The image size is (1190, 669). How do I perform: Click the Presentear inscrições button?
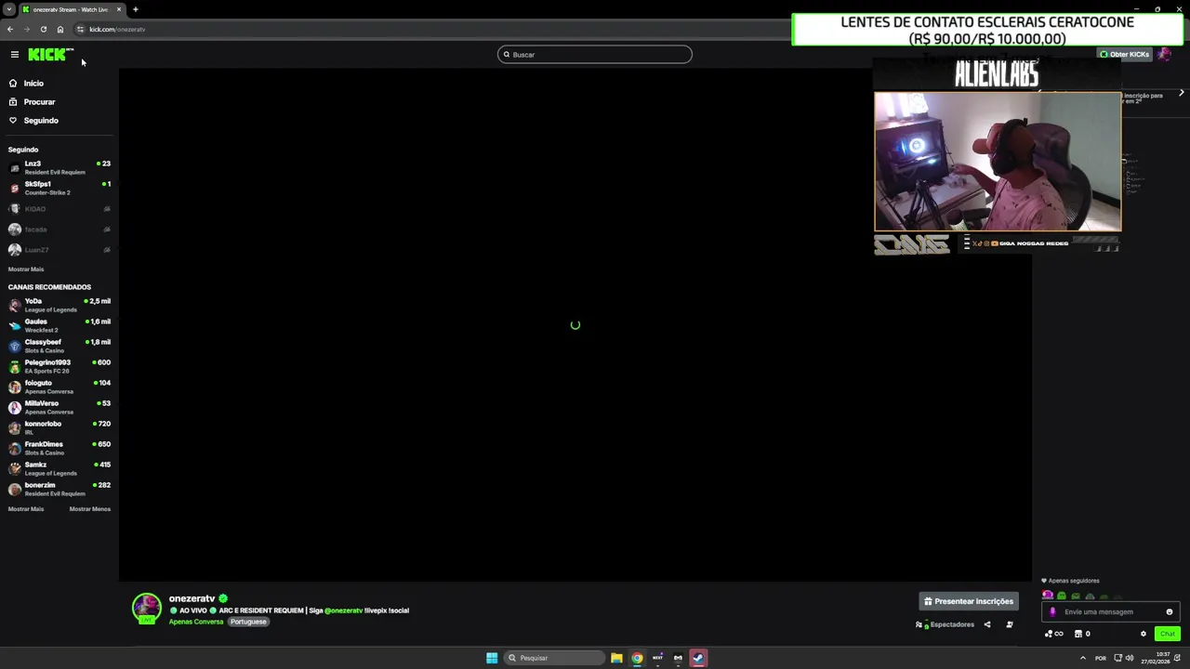[969, 601]
